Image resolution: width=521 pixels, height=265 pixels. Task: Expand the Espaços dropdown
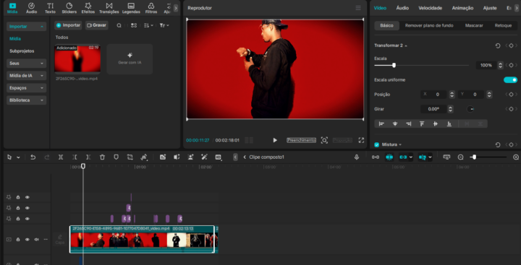26,88
